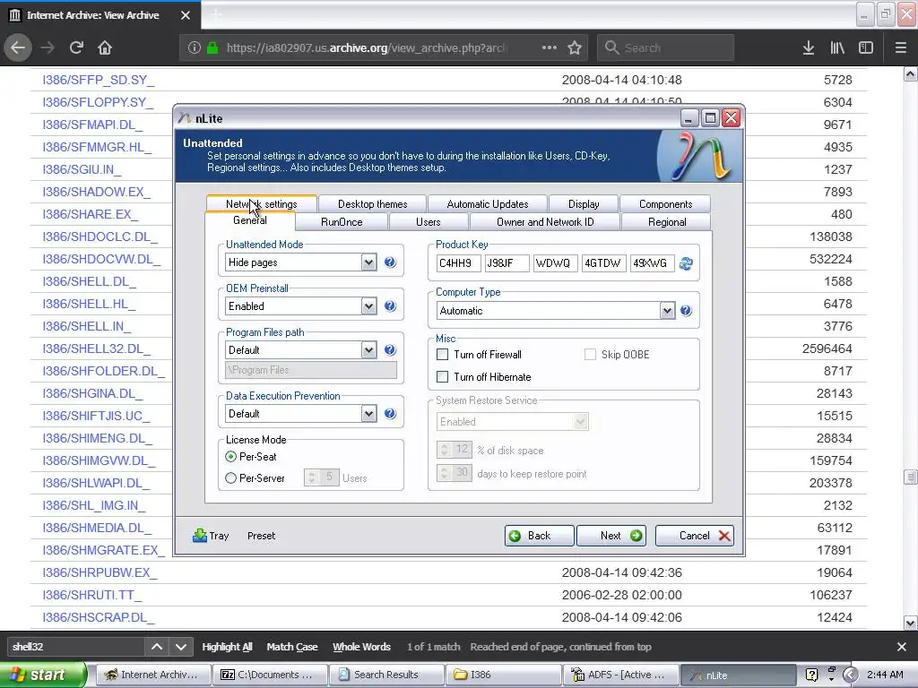Switch to Search Results taskbar window
Viewport: 918px width, 688px height.
point(385,675)
